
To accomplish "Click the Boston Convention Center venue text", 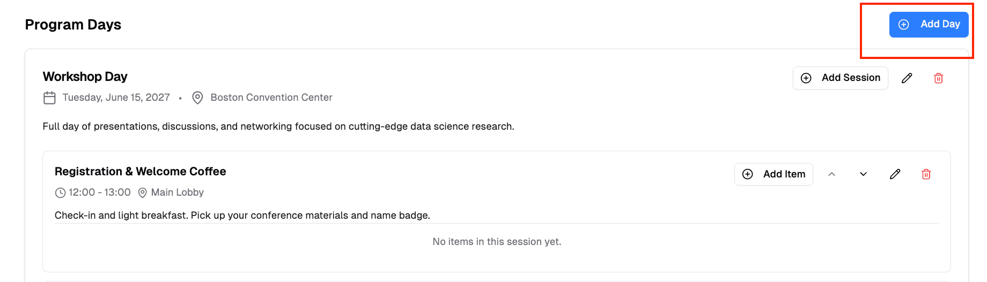I will click(x=271, y=98).
